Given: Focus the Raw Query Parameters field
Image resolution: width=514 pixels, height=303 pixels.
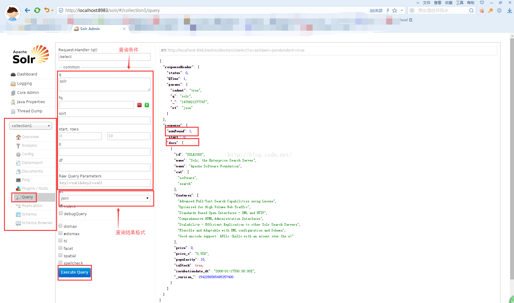Looking at the screenshot, I should (105, 183).
